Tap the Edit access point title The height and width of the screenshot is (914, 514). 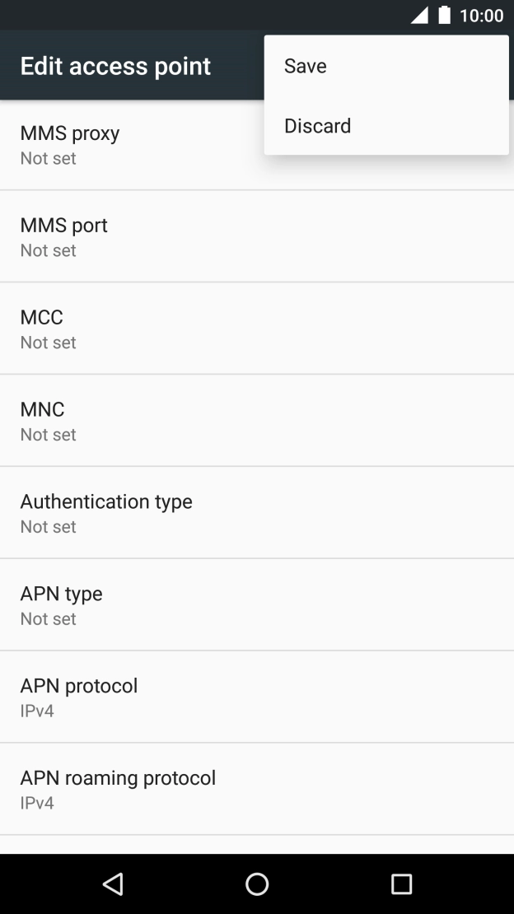tap(115, 66)
